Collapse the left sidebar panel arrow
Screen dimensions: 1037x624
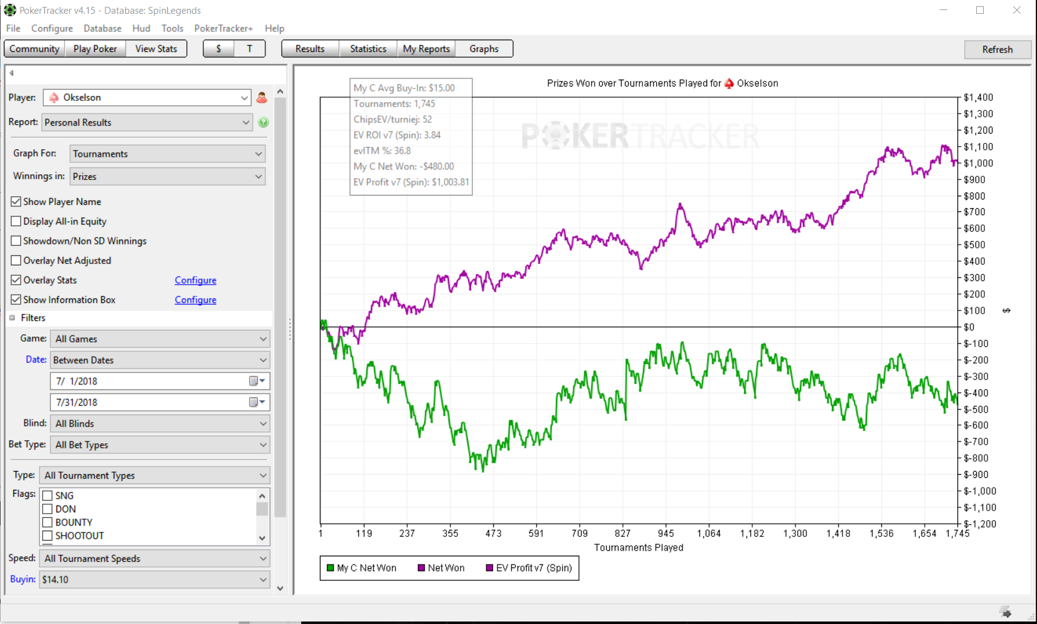tap(11, 73)
